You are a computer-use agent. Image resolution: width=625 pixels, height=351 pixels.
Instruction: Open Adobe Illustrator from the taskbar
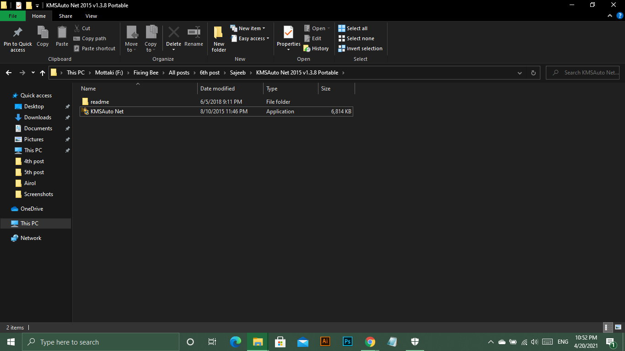pos(325,342)
